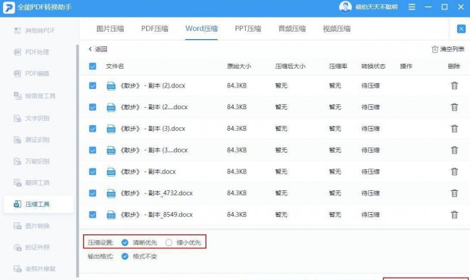Image resolution: width=470 pixels, height=280 pixels.
Task: Go back using the 返回 link
Action: click(x=98, y=49)
